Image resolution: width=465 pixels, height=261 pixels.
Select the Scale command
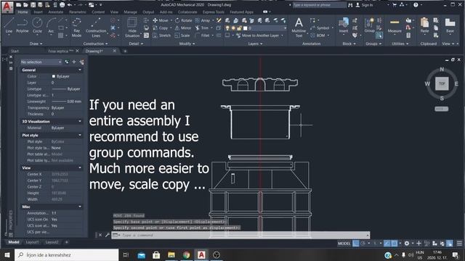(x=182, y=36)
